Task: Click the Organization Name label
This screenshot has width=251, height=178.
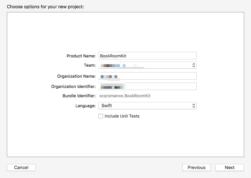Action: point(76,76)
